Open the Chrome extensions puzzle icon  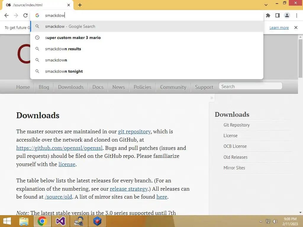268,15
